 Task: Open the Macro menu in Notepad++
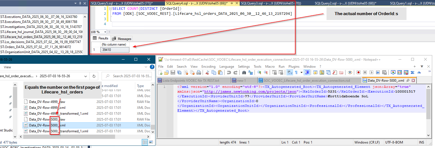point(270,67)
